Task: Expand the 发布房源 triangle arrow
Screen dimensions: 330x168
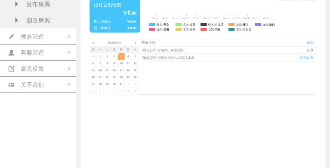Action: [x=17, y=4]
